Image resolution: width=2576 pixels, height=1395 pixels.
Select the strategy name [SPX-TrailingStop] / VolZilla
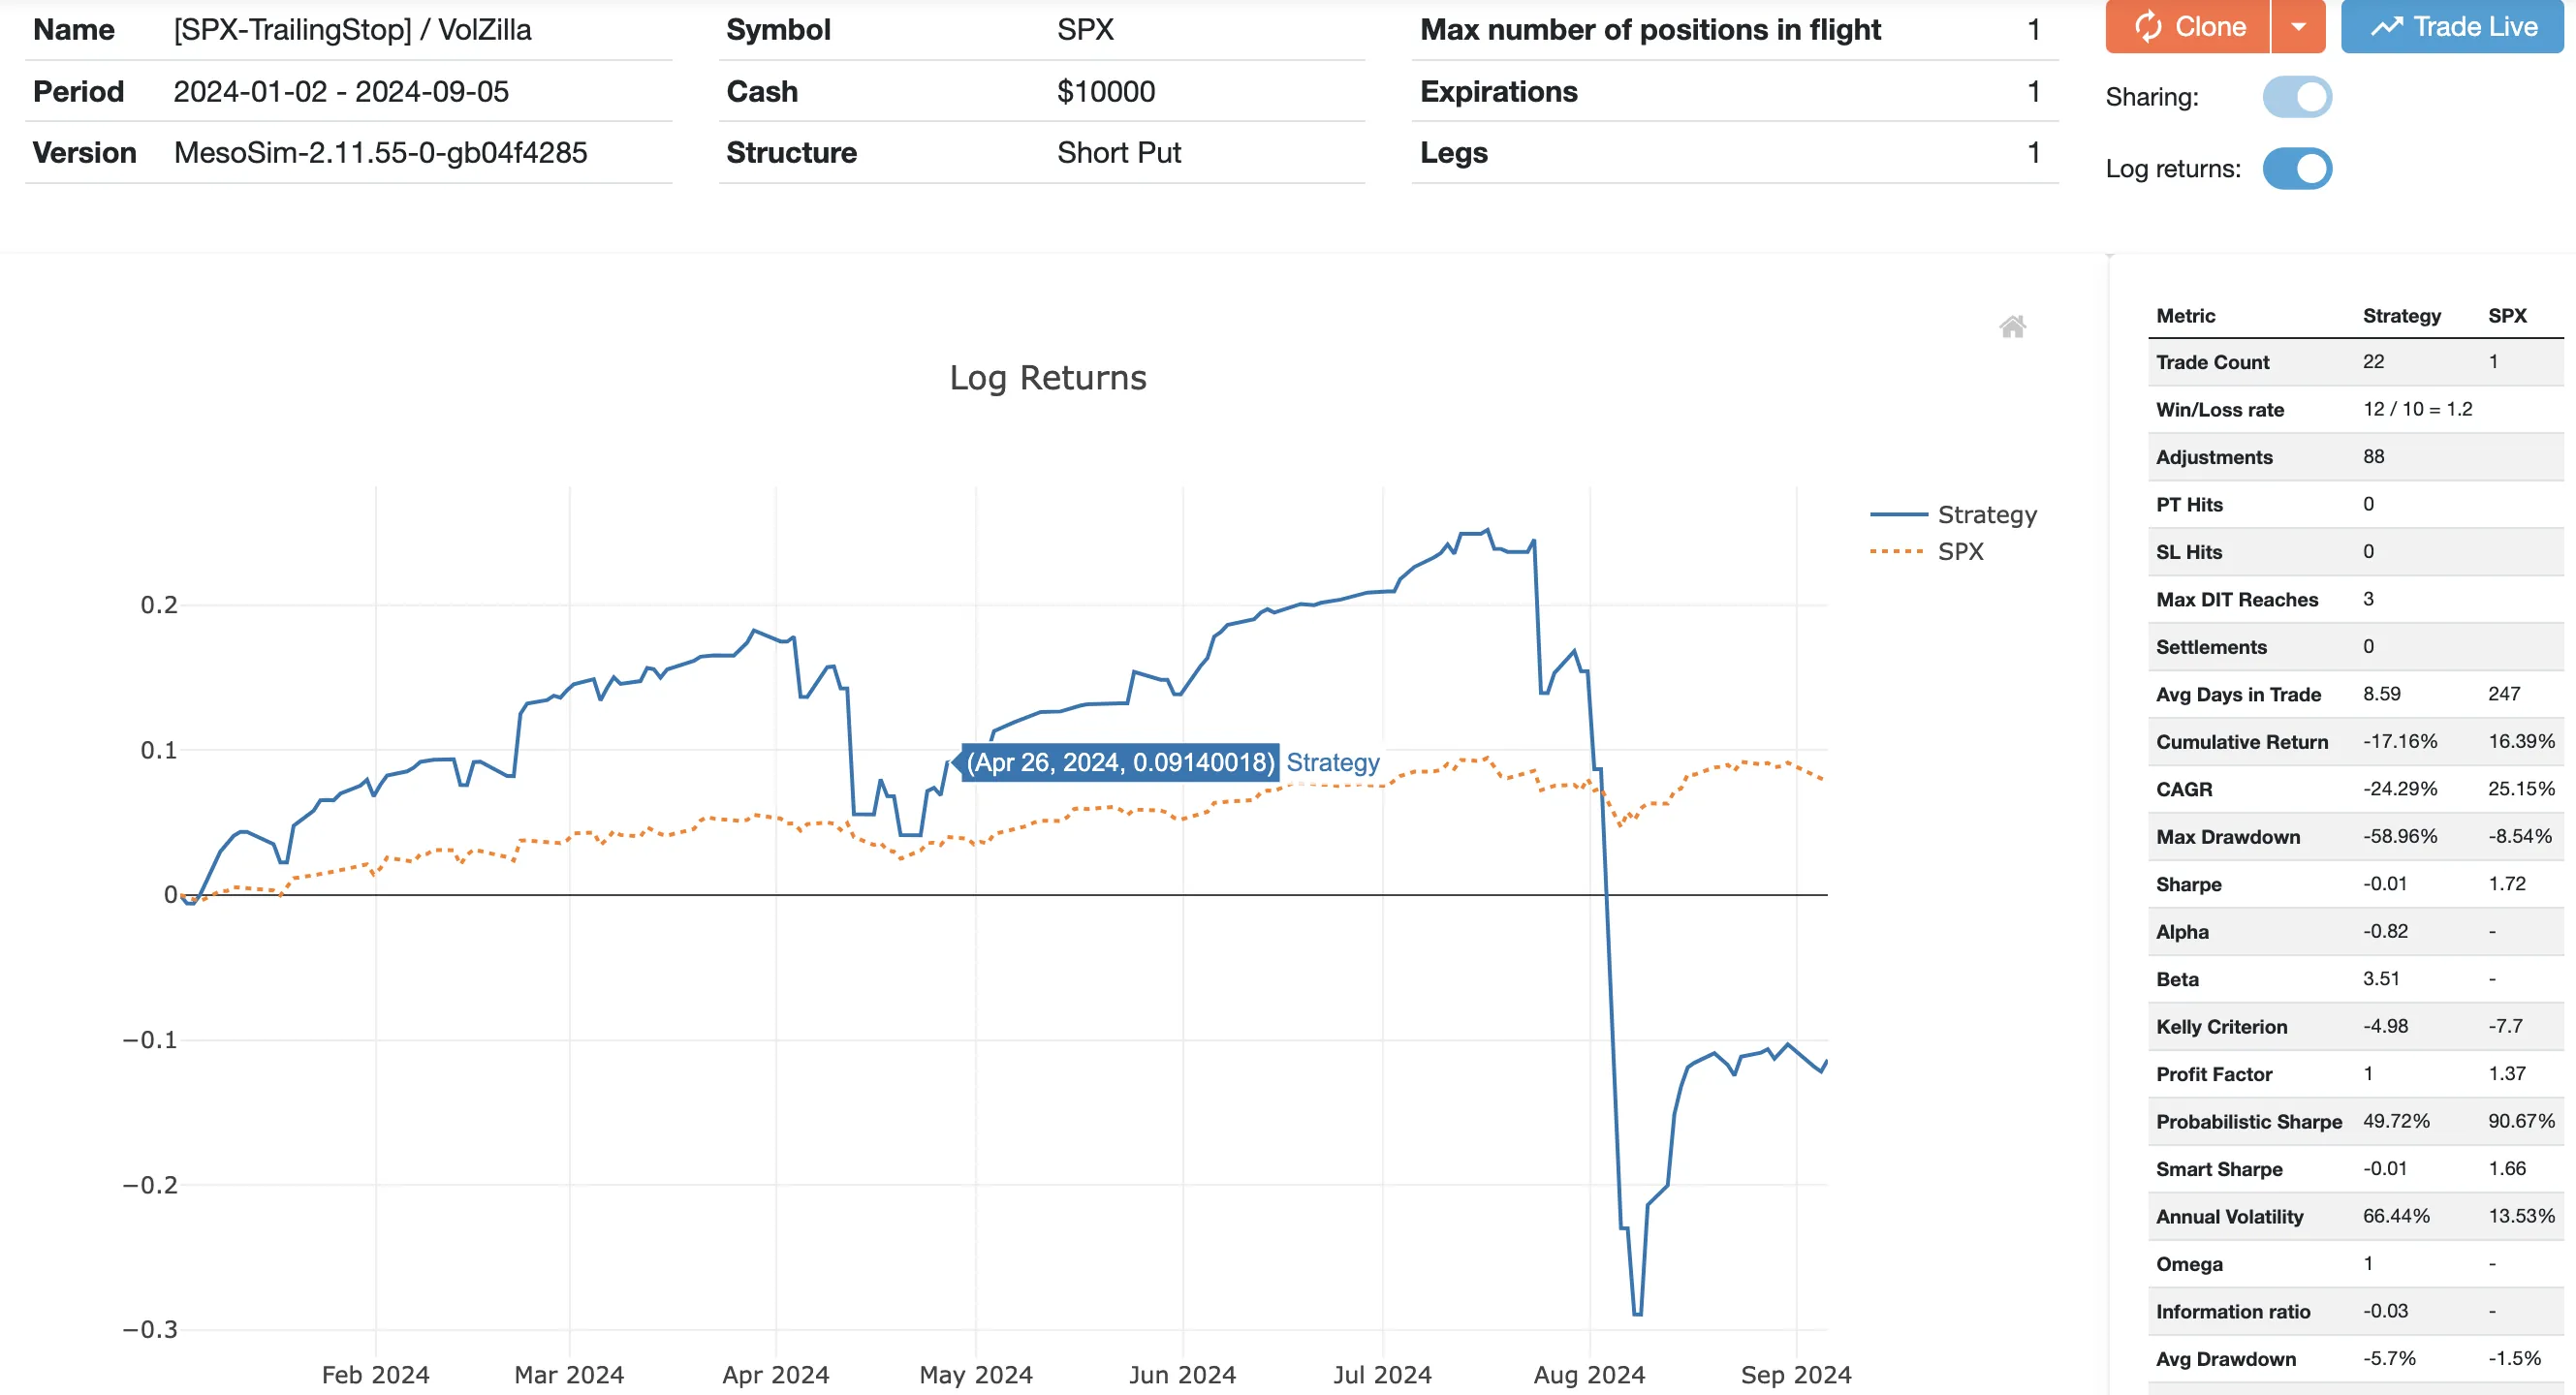[352, 29]
